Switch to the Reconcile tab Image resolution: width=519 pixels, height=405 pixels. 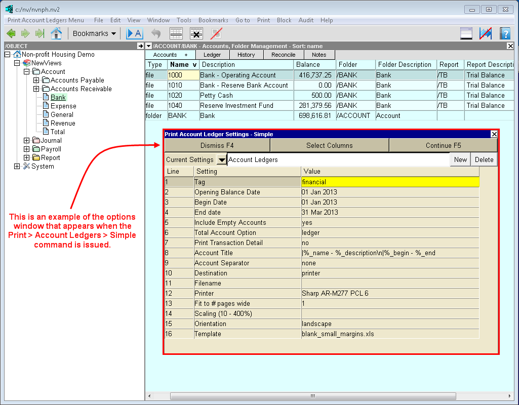(x=283, y=55)
